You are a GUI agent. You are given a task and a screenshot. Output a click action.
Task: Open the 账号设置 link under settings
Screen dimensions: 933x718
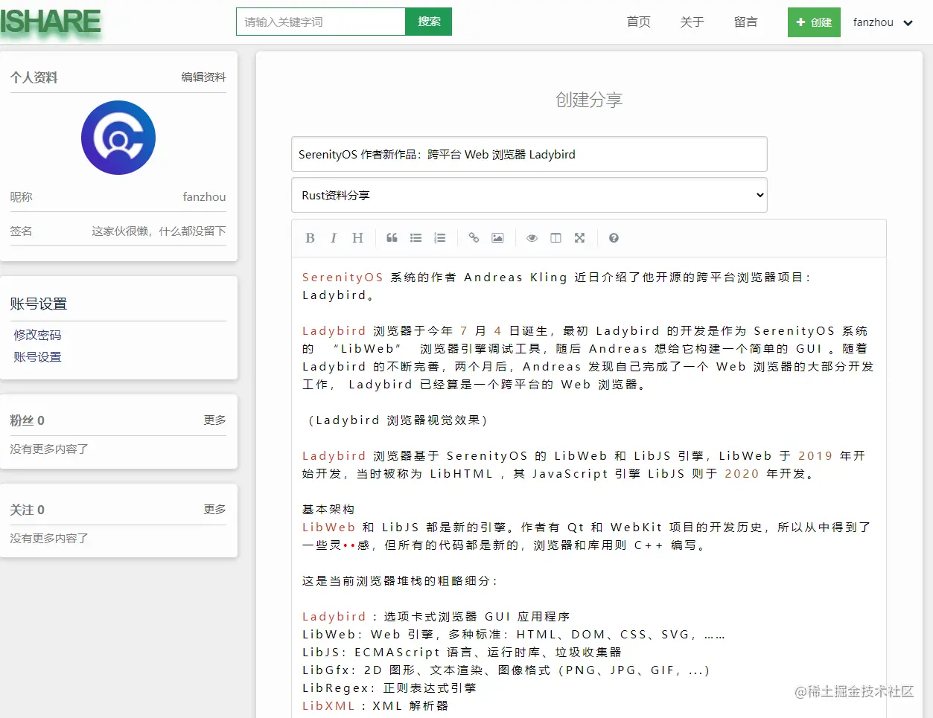click(37, 357)
